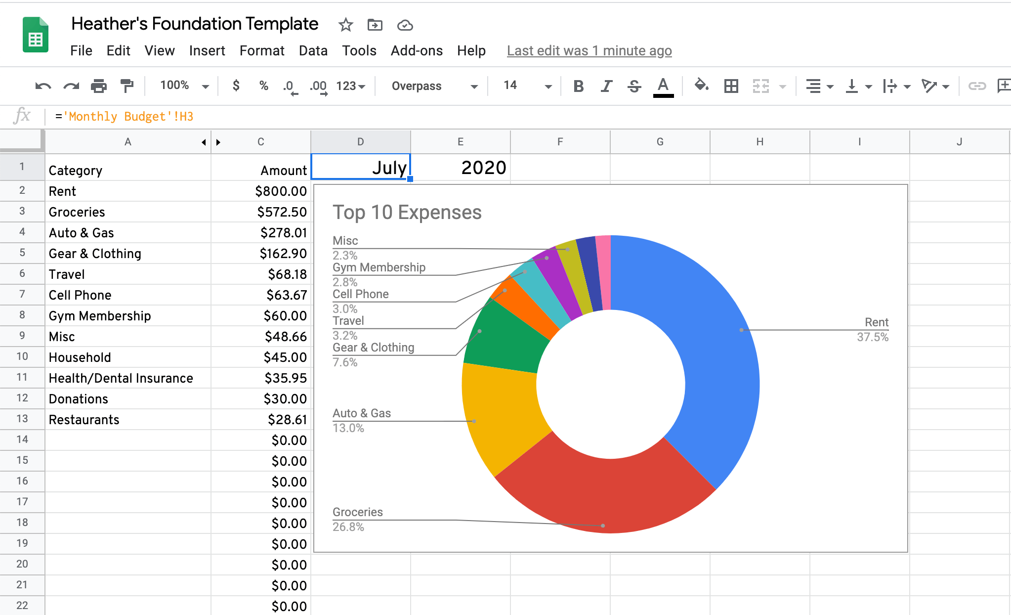Star Heather's Foundation Template

[x=345, y=25]
